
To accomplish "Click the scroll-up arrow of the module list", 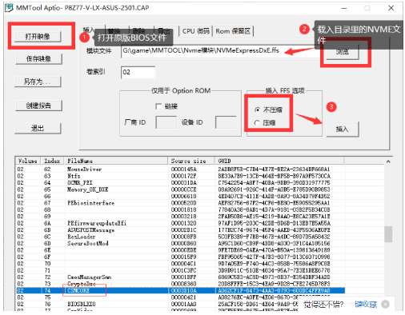I will click(x=388, y=161).
